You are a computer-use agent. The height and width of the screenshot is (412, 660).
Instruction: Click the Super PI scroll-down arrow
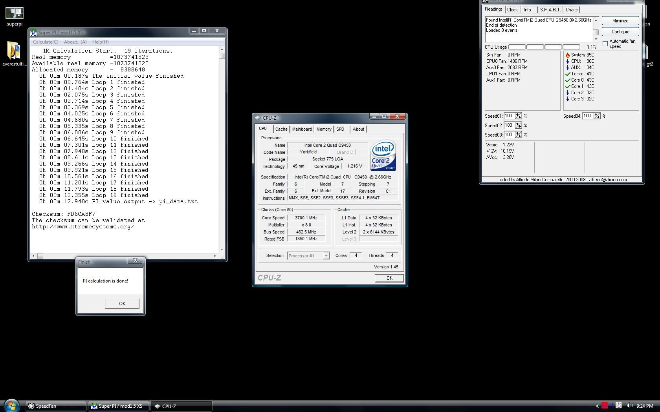point(222,249)
